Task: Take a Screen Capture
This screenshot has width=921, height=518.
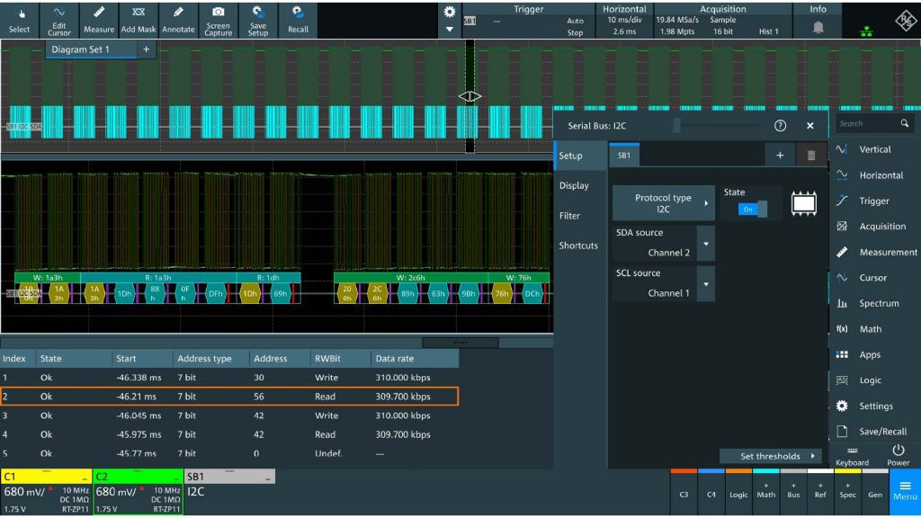Action: pos(218,18)
